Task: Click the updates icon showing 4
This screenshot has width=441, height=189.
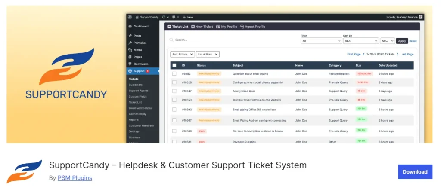Action: click(x=165, y=17)
